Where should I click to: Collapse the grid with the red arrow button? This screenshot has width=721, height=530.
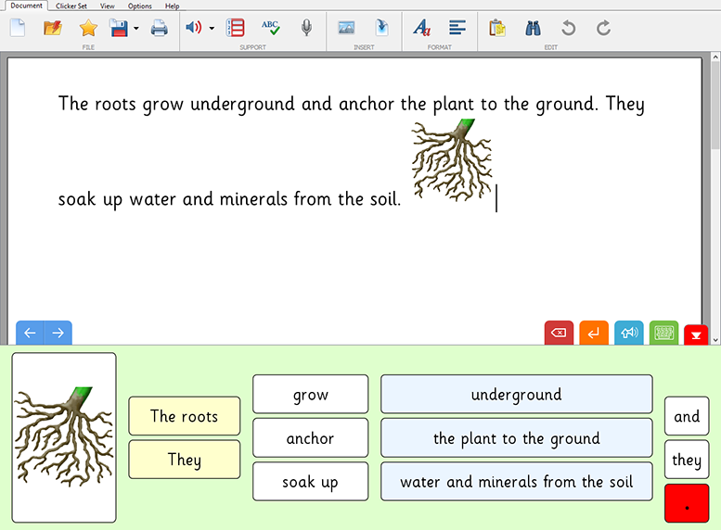pos(696,335)
